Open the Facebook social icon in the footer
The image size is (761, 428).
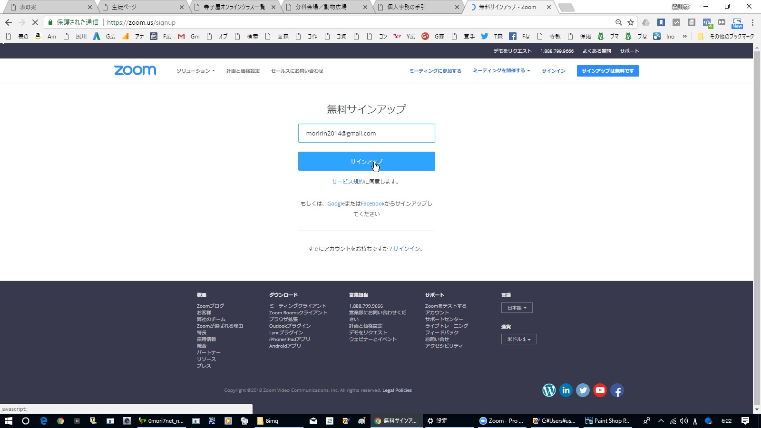[617, 390]
